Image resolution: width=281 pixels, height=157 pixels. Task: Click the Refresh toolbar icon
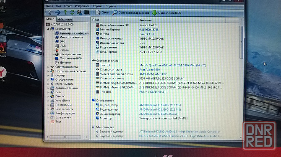[x=72, y=12]
